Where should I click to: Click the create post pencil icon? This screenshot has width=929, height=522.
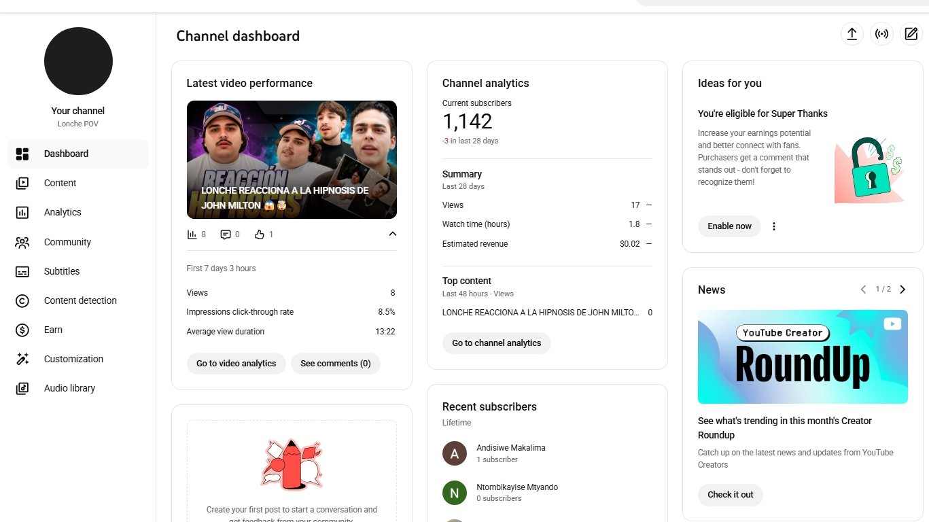[x=911, y=34]
